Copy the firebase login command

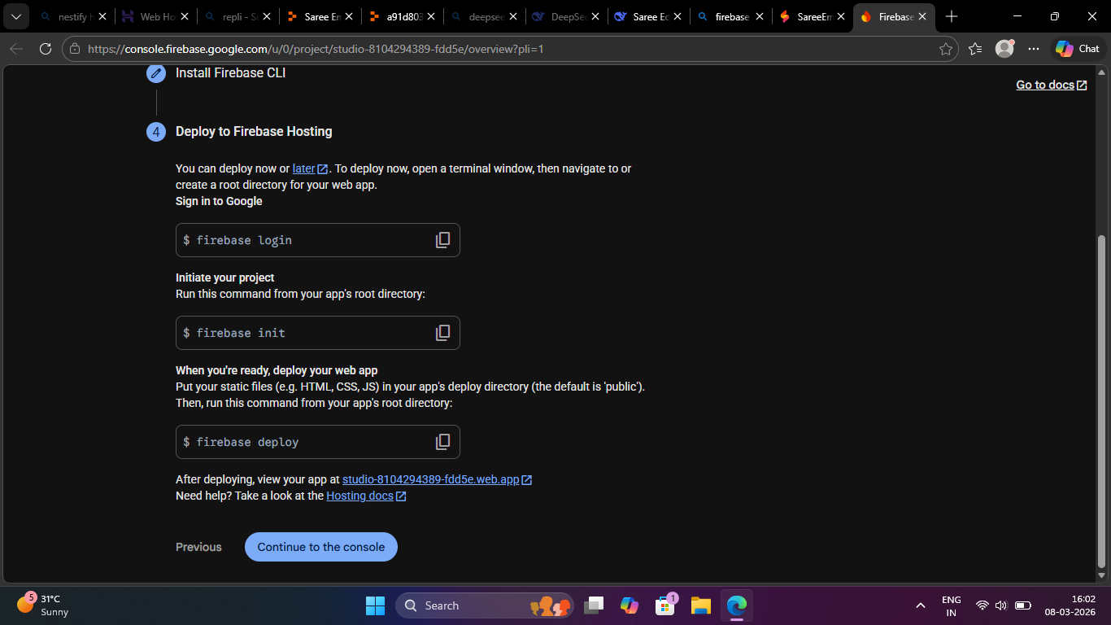pos(442,240)
